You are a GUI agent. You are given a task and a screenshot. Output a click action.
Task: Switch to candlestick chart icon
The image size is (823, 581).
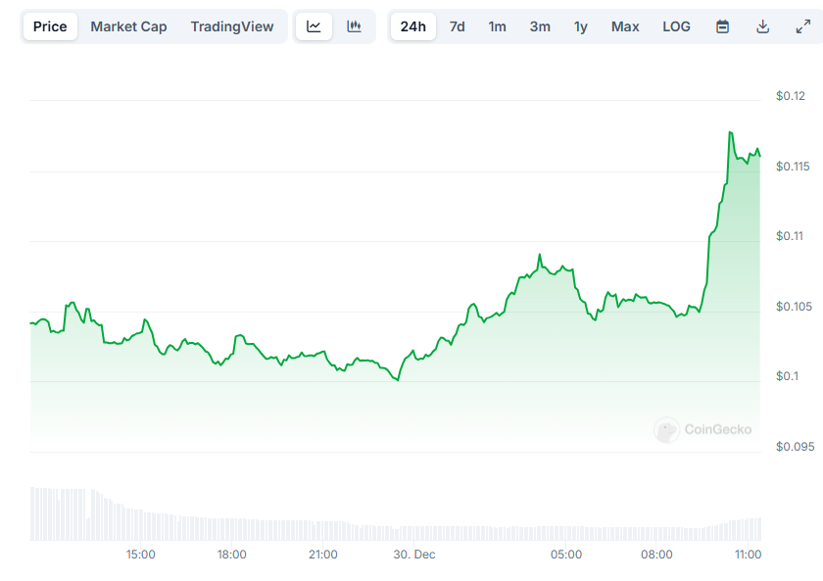354,26
